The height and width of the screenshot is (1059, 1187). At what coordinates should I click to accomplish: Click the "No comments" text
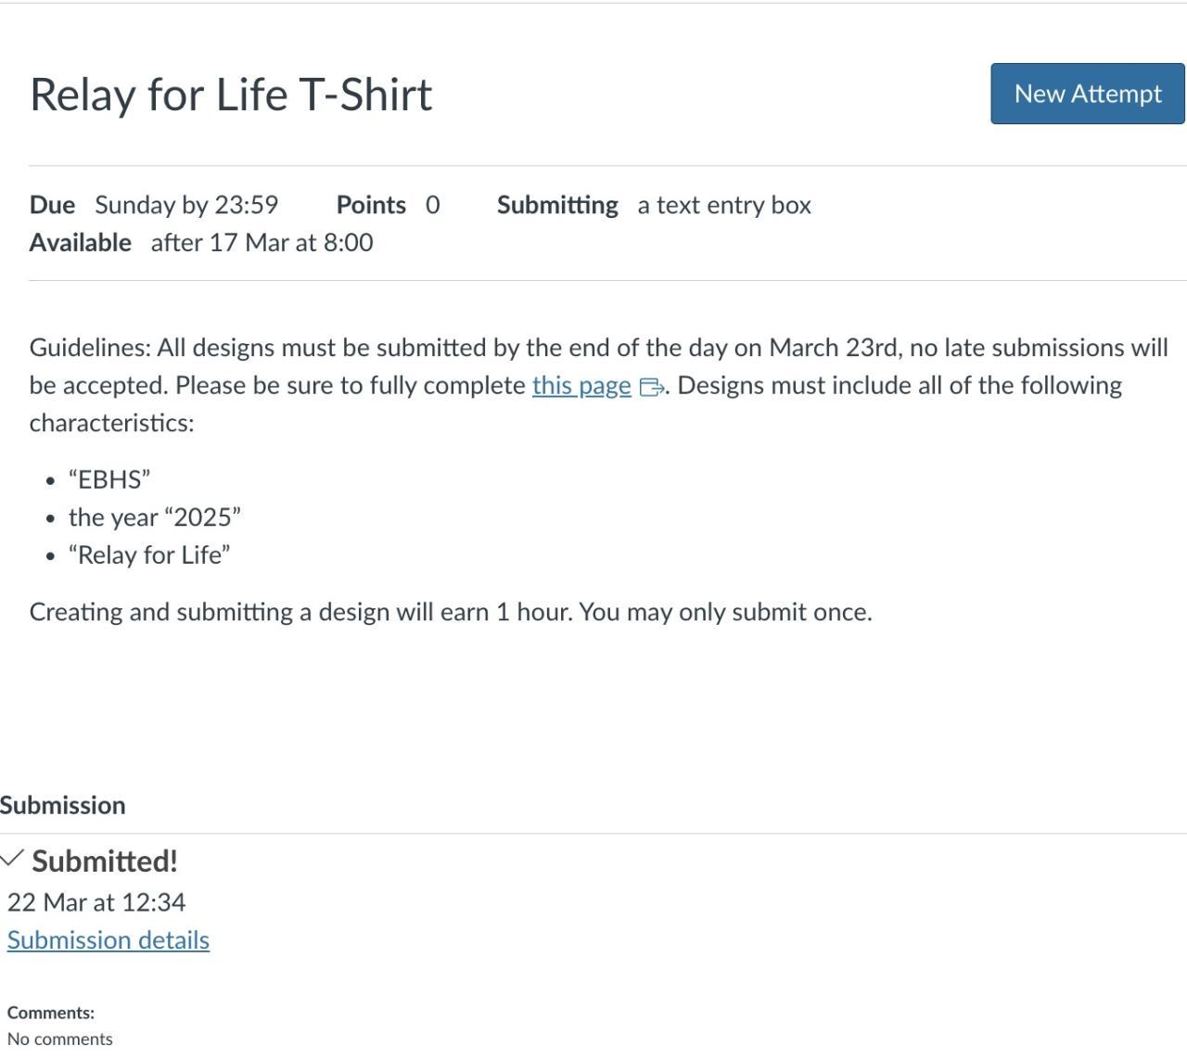(x=60, y=1039)
